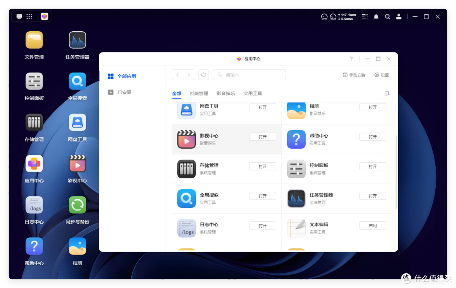Open the 影视中心 desktop icon
The image size is (456, 288).
pyautogui.click(x=77, y=164)
